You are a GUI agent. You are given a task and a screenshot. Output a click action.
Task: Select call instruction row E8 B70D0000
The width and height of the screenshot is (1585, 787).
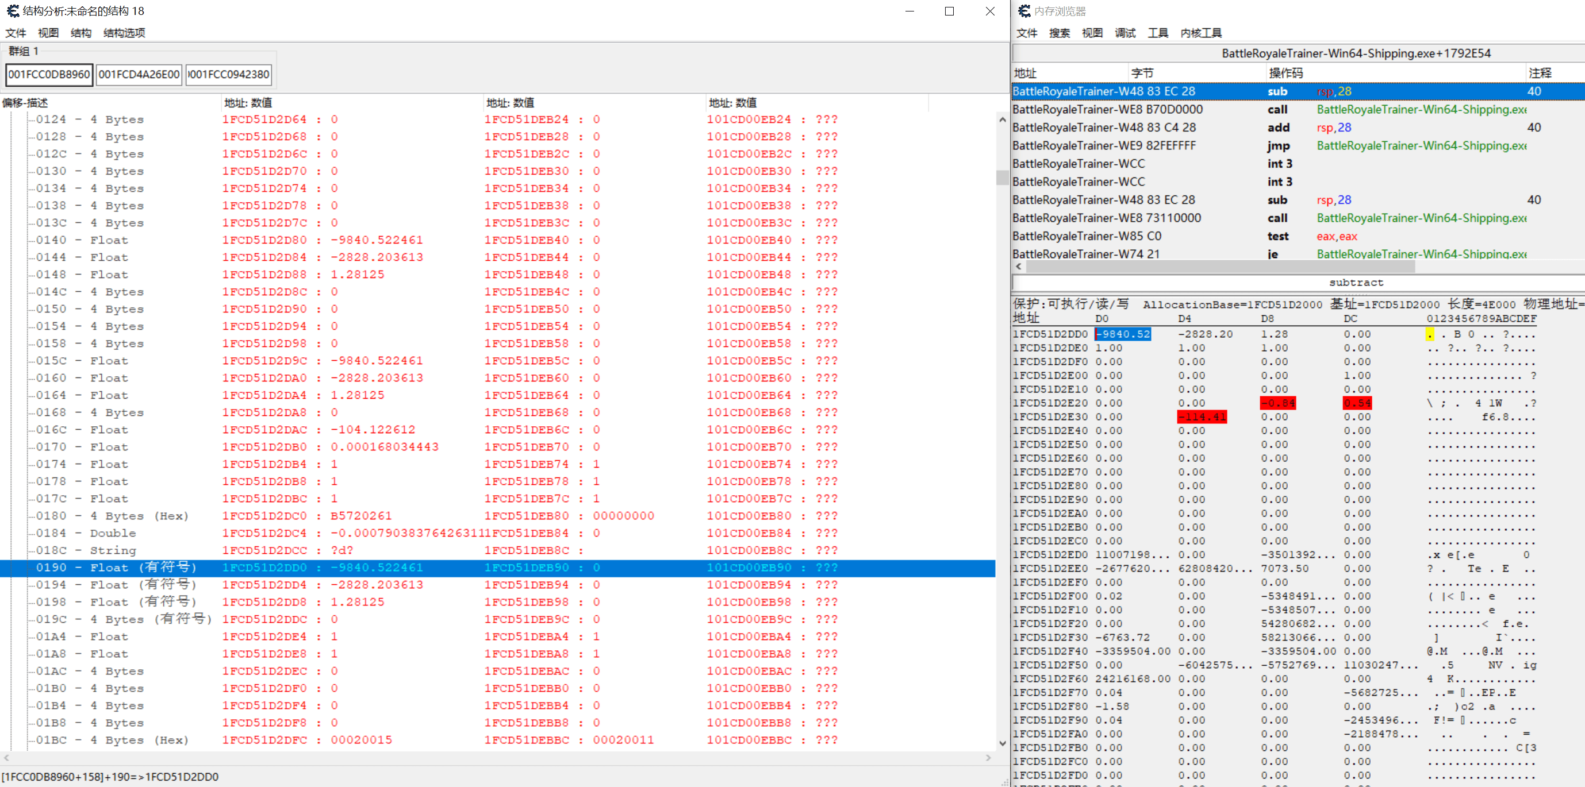click(1298, 110)
